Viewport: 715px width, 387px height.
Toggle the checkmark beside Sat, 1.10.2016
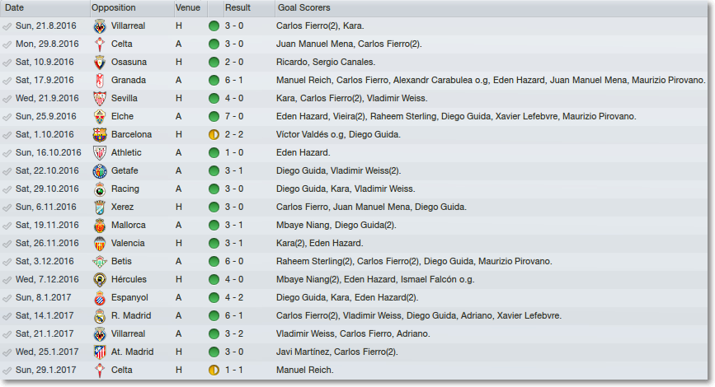(x=7, y=135)
